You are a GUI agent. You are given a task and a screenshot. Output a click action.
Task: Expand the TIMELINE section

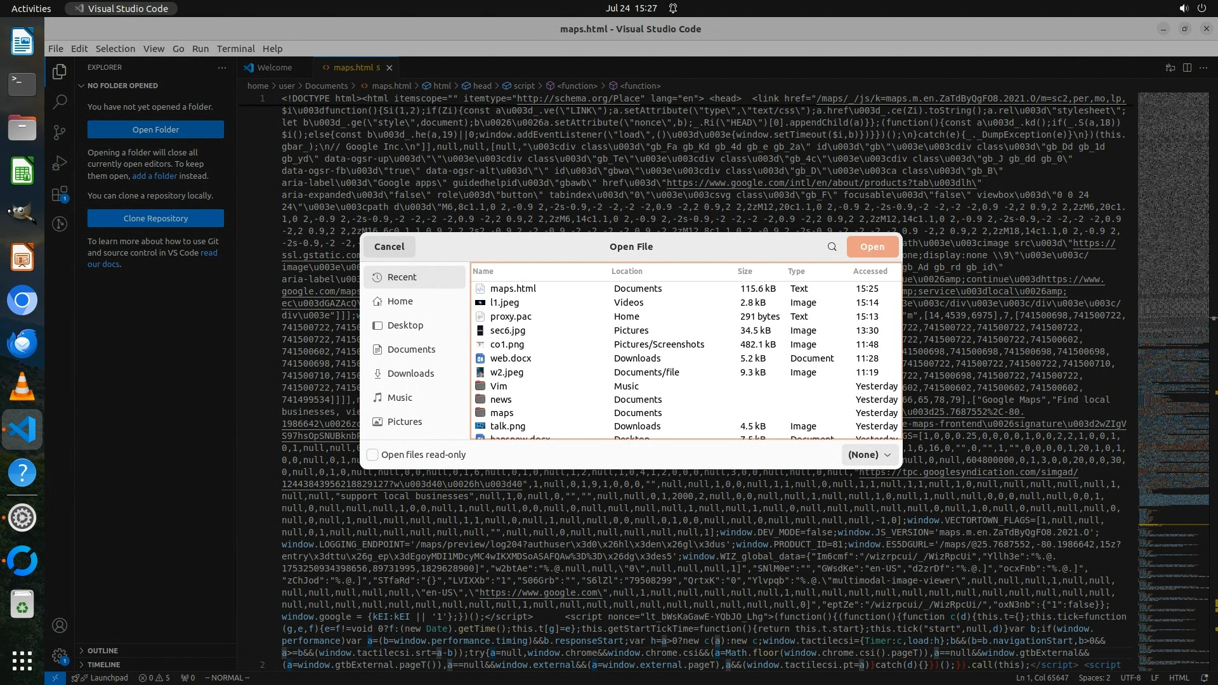[x=103, y=665]
